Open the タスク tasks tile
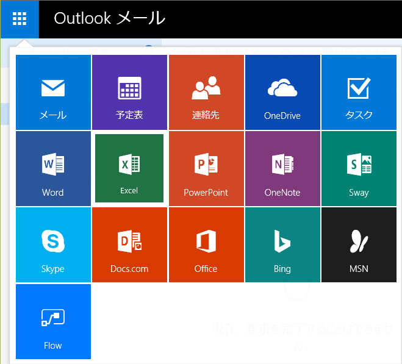Image resolution: width=402 pixels, height=364 pixels. click(359, 92)
